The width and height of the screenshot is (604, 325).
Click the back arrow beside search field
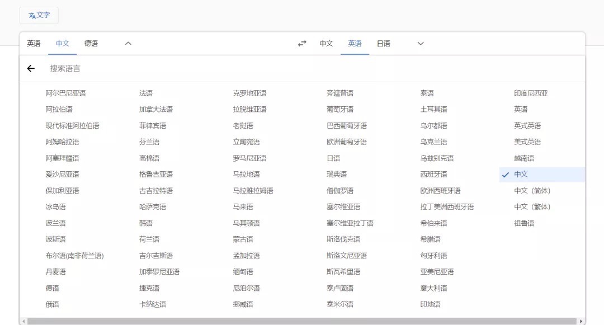pyautogui.click(x=31, y=68)
